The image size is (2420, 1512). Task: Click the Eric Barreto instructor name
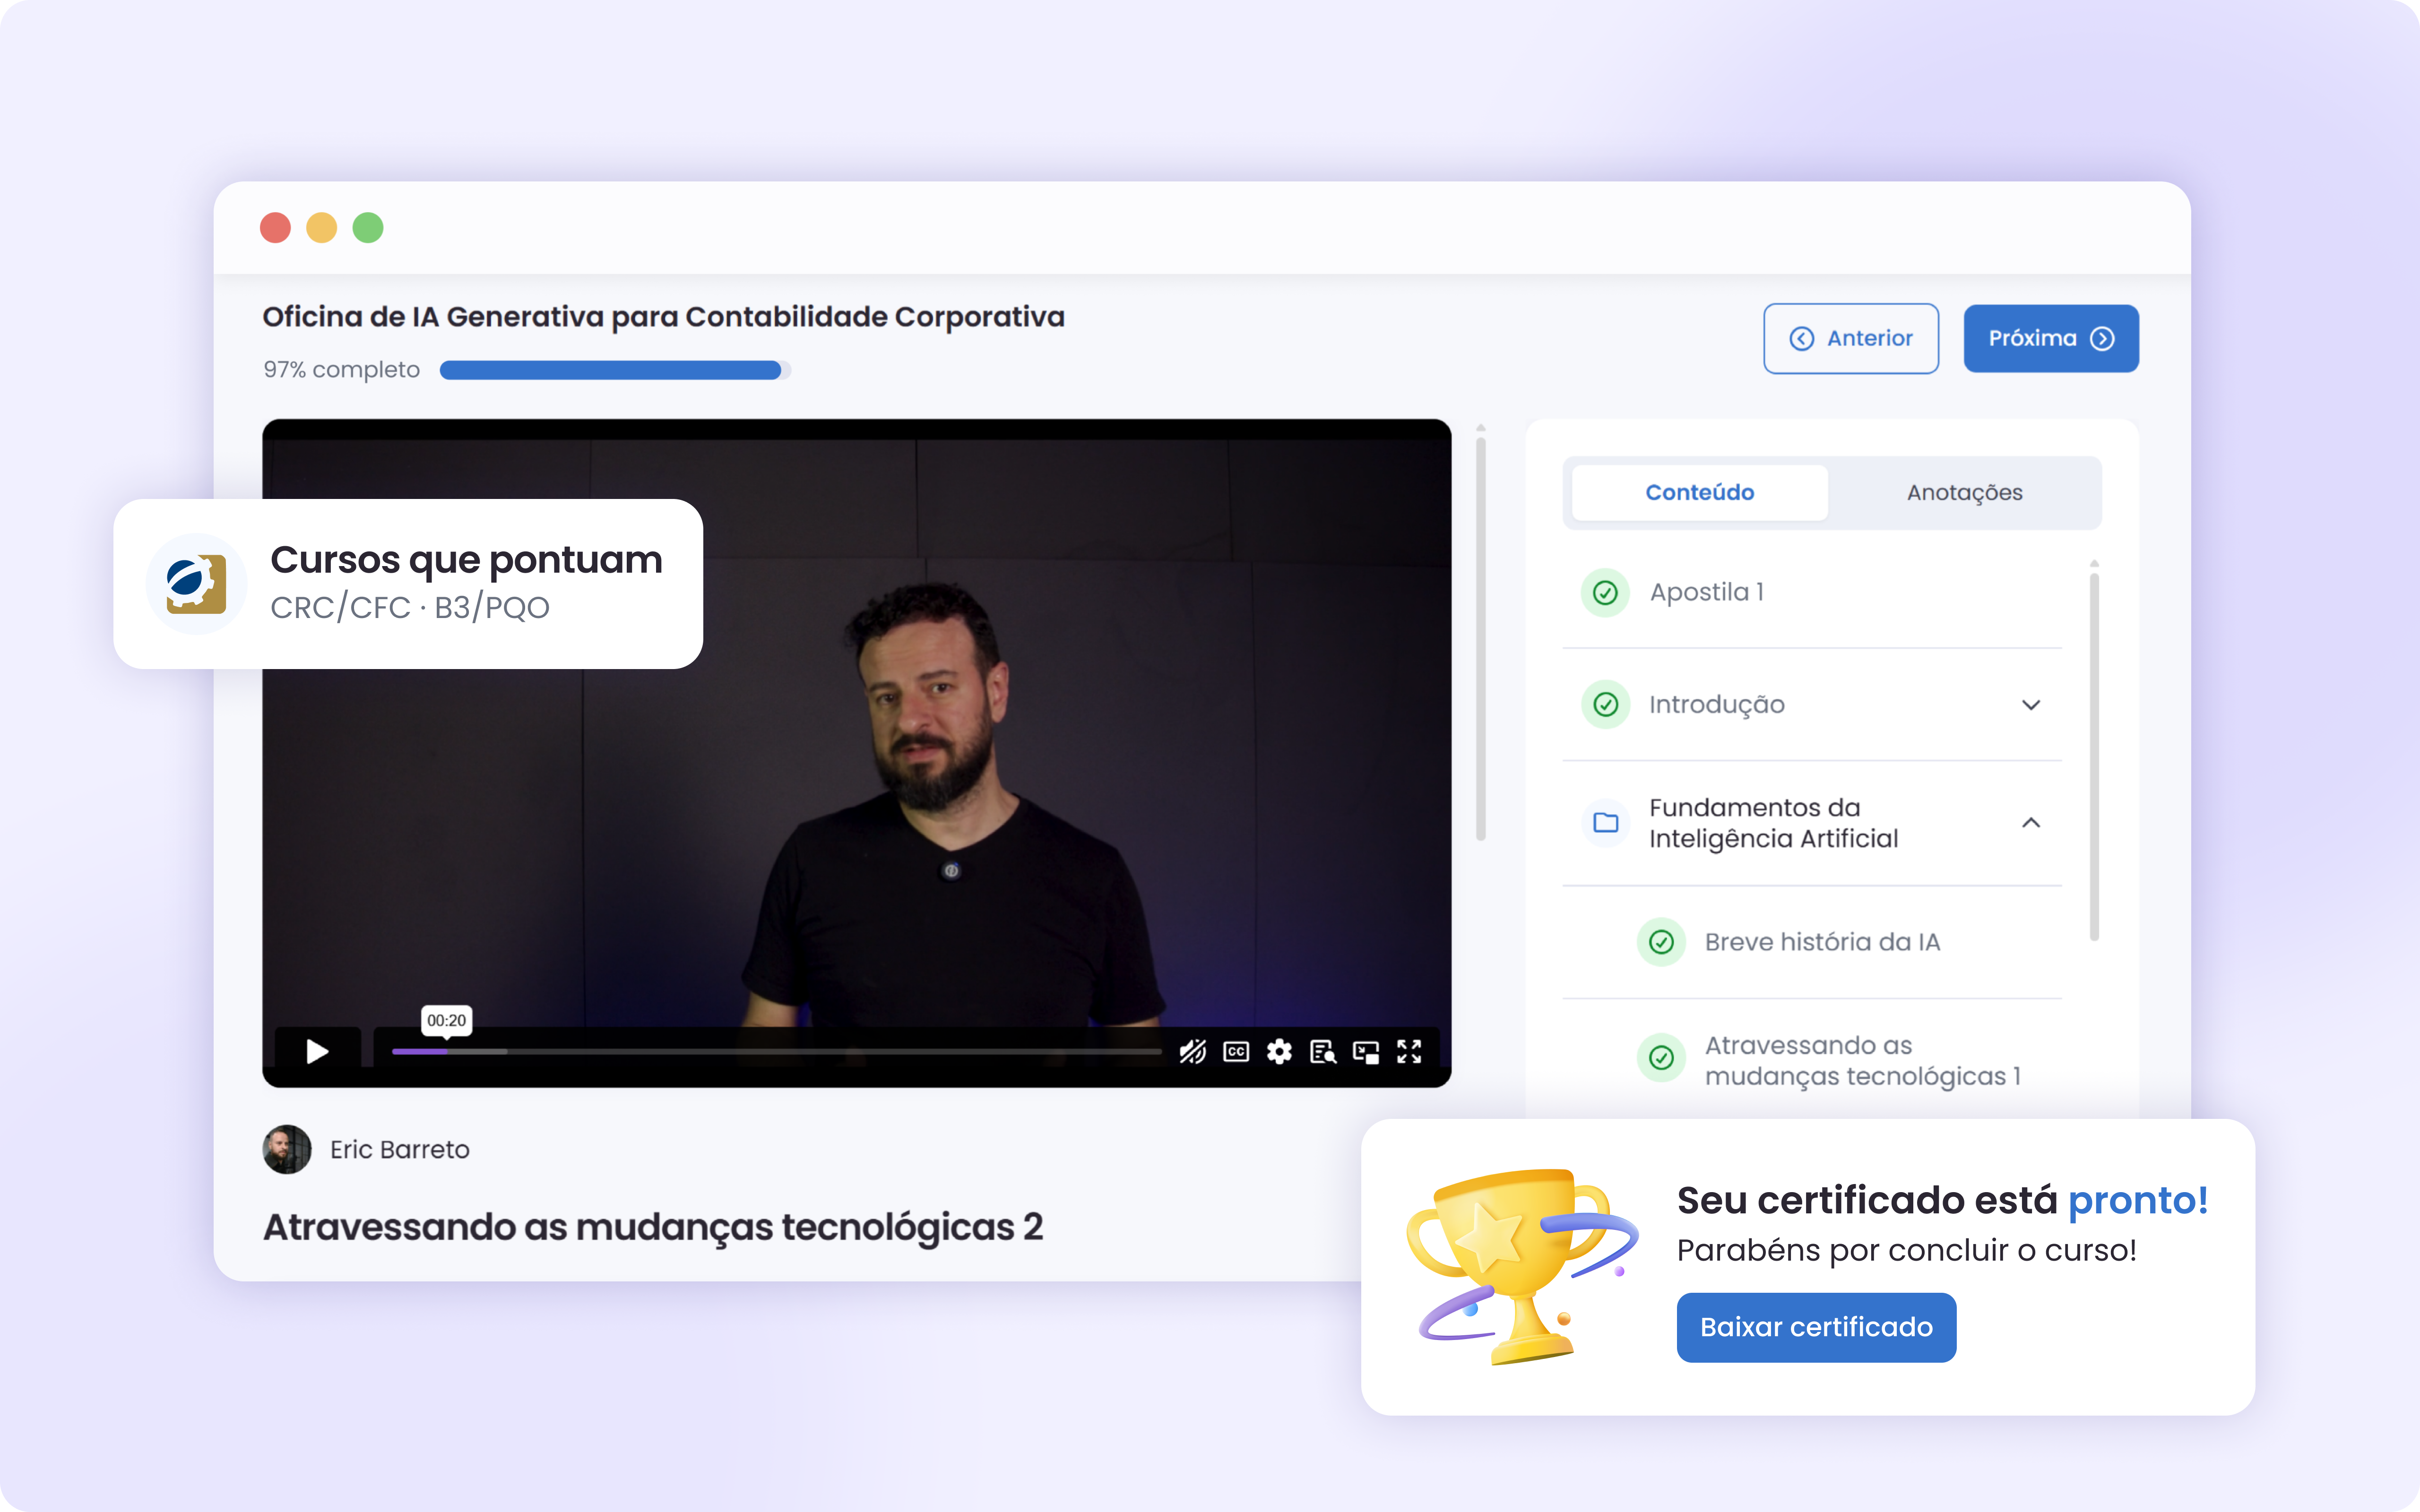point(400,1150)
